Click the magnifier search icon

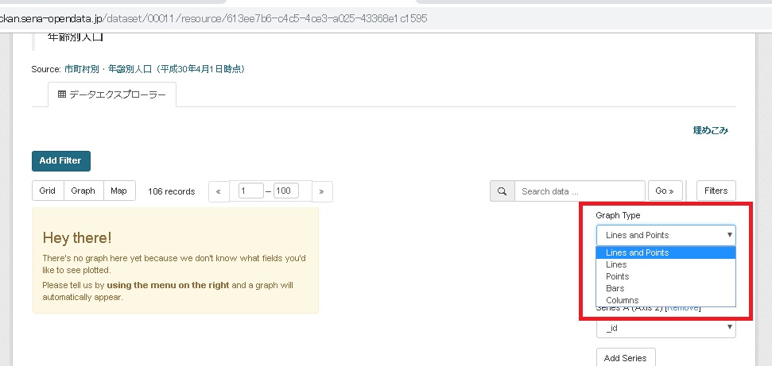coord(502,191)
